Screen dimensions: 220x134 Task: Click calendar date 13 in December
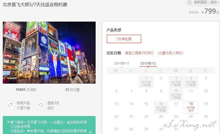point(116,104)
